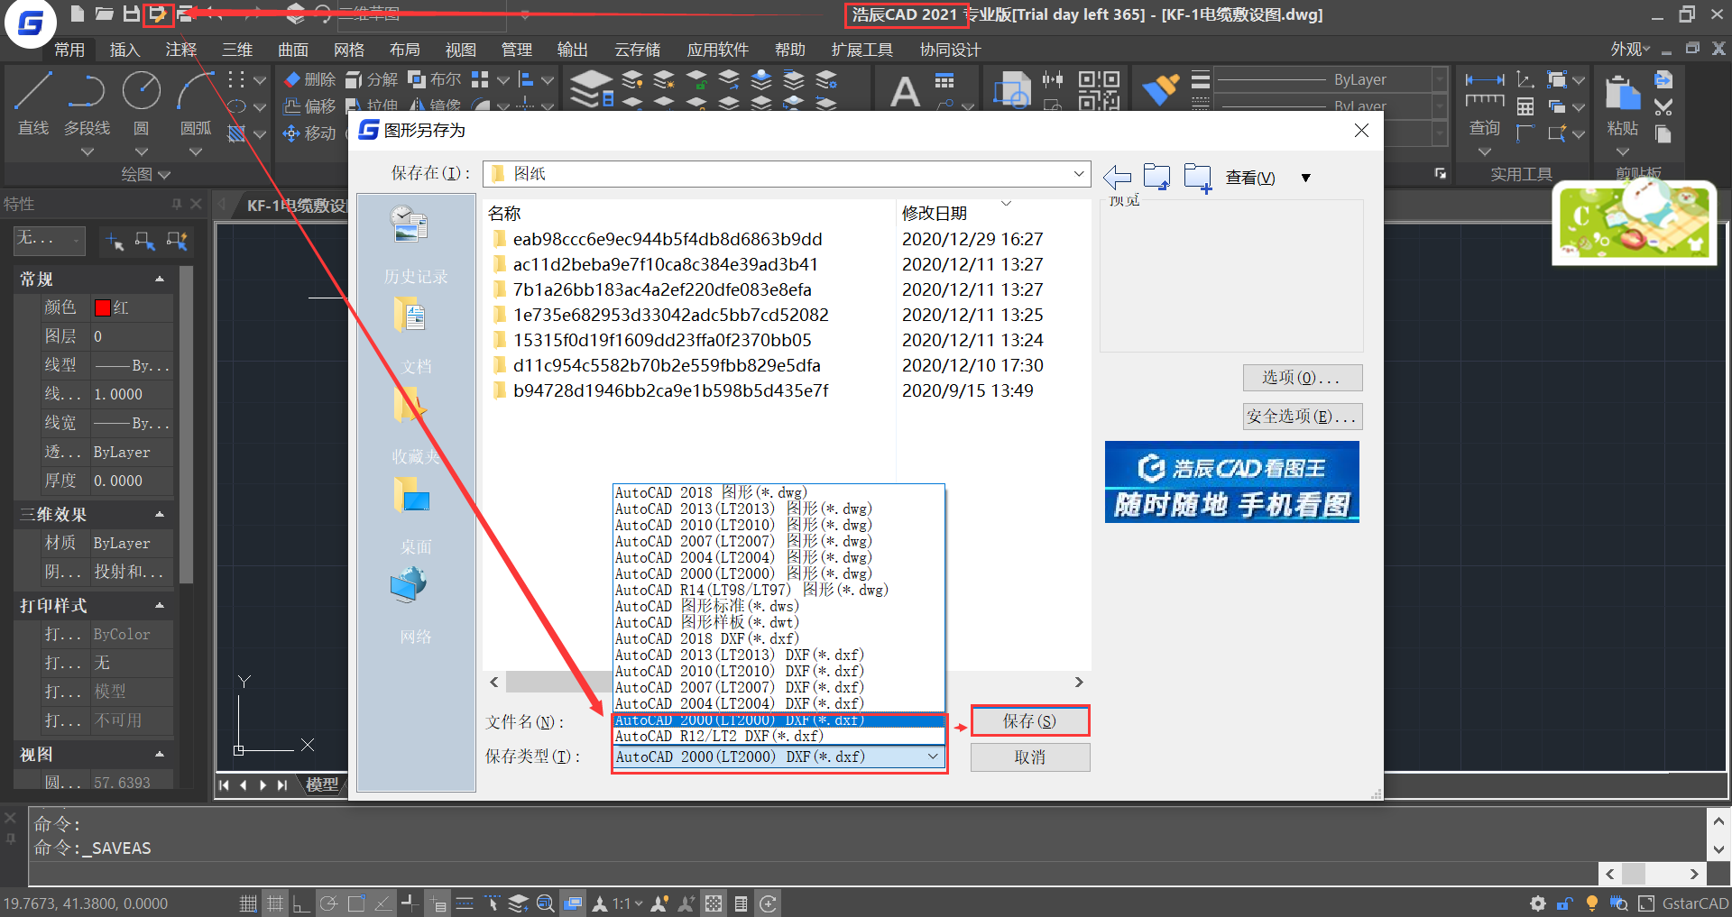1732x917 pixels.
Task: Expand the 查看(V) view options arrow
Action: coord(1305,178)
